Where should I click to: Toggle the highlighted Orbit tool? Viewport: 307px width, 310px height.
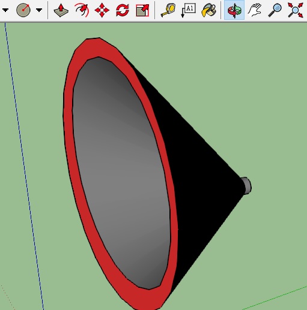tap(234, 10)
